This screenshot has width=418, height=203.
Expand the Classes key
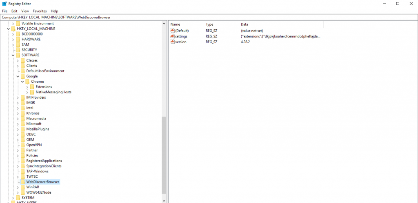(18, 60)
